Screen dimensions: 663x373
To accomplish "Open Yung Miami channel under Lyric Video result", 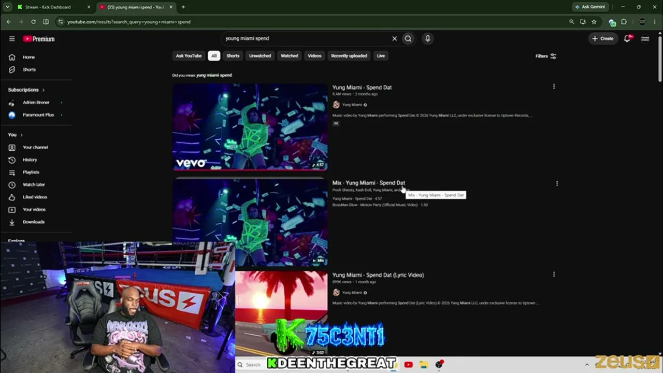I will tap(352, 293).
